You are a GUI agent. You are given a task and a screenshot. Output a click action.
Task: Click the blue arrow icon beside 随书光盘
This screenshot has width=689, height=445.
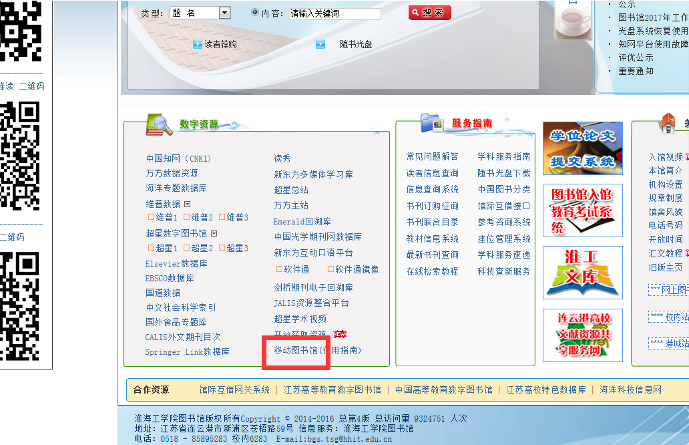[320, 45]
